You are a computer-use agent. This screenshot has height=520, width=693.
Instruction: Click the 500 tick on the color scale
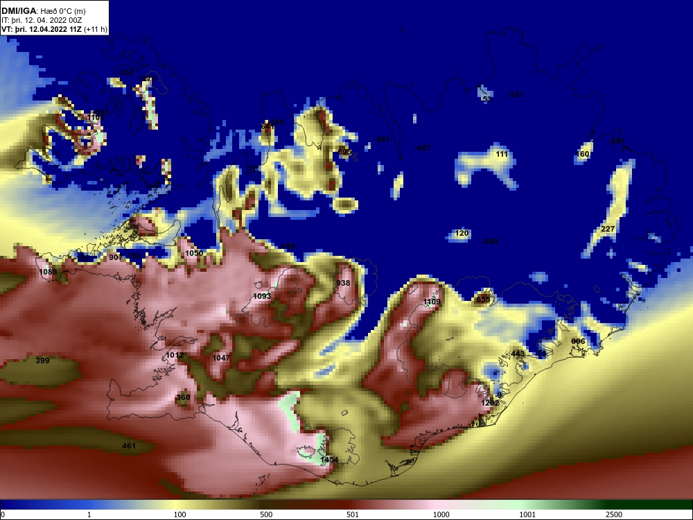266,514
